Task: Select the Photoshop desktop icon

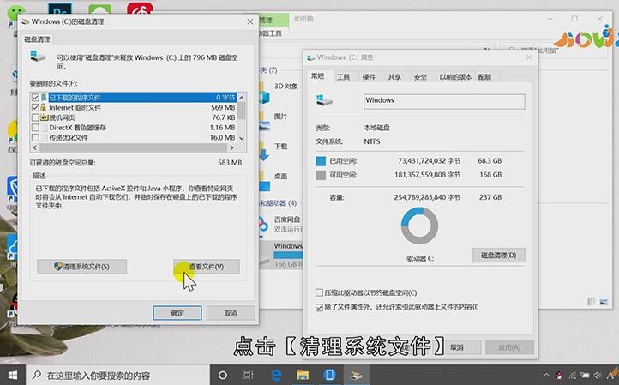Action: click(60, 9)
